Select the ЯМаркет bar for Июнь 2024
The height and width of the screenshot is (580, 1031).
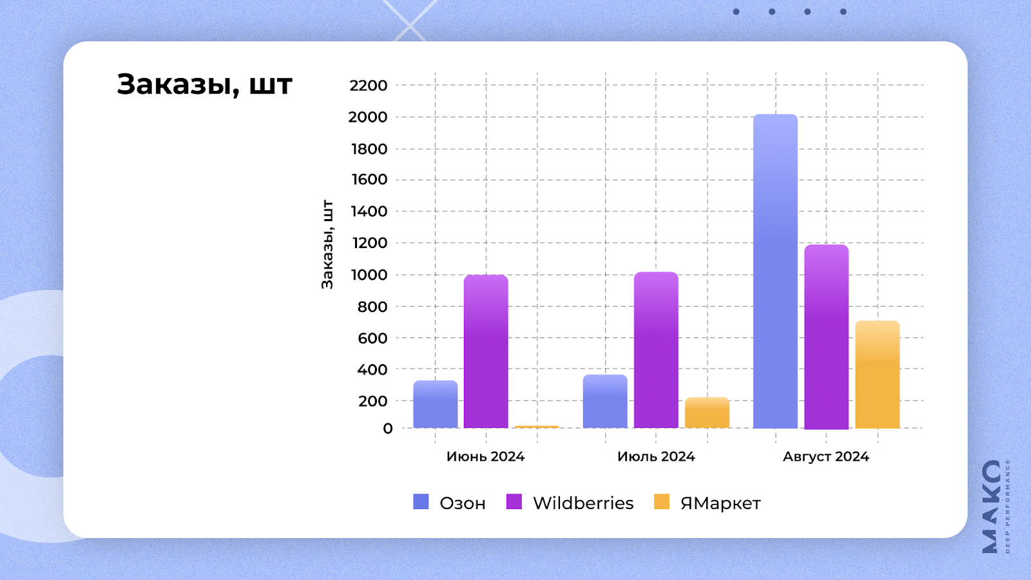(537, 427)
